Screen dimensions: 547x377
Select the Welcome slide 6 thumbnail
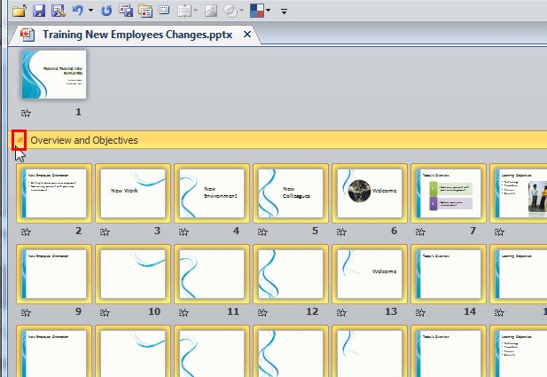[369, 192]
